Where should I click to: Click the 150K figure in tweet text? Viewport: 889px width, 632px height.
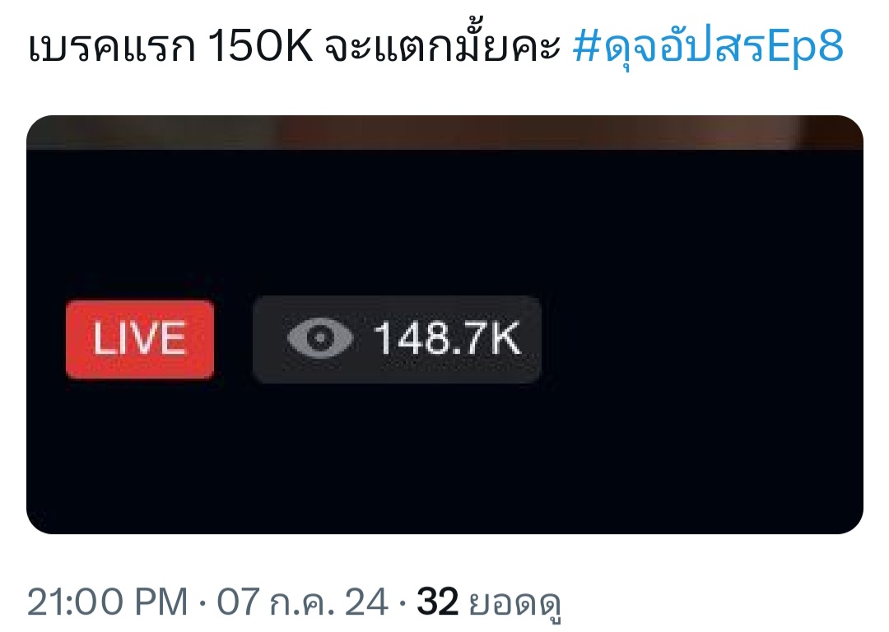coord(260,46)
